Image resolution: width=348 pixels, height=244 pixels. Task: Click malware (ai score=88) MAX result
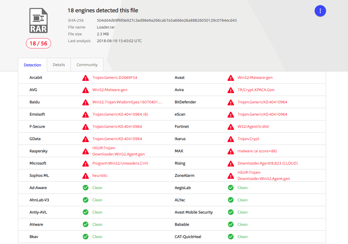(257, 151)
